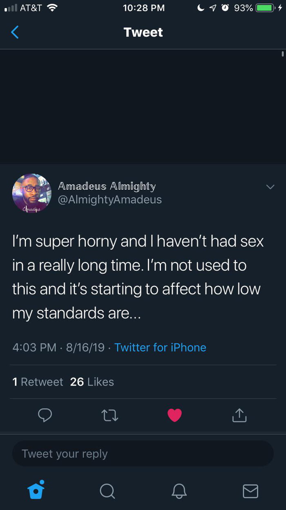Image resolution: width=286 pixels, height=510 pixels.
Task: Open the tweet author's profile picture
Action: [x=32, y=193]
